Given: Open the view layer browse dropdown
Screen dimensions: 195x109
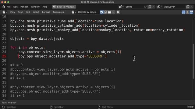Looking at the screenshot, I should pyautogui.click(x=159, y=7).
